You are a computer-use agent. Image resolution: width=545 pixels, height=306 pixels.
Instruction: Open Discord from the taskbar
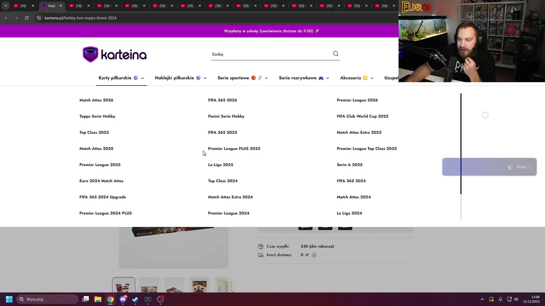coord(123,299)
